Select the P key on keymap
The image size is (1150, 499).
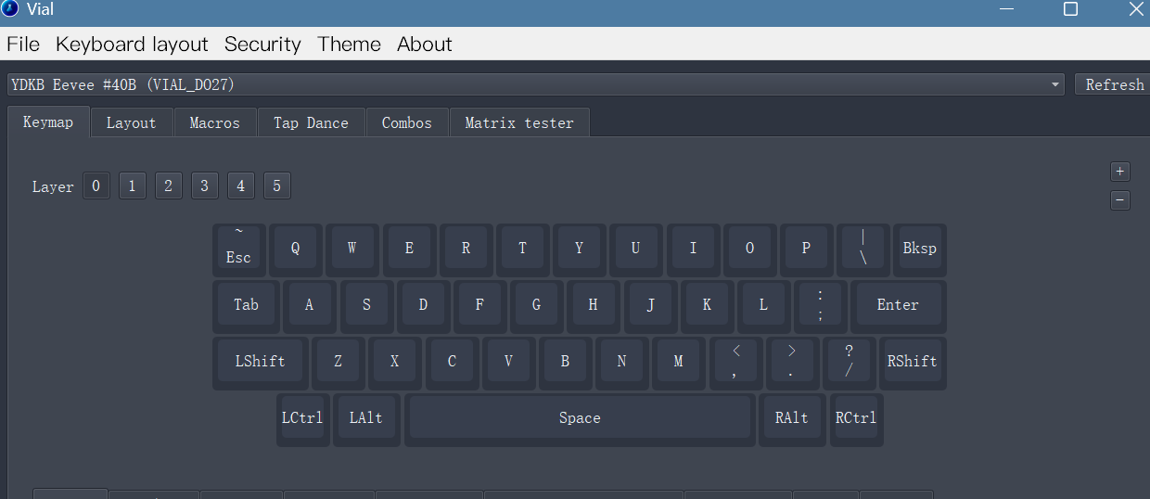point(806,249)
